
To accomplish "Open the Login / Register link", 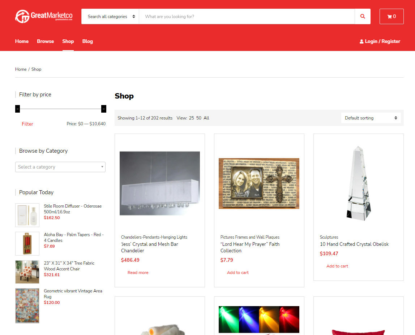I will pyautogui.click(x=380, y=41).
